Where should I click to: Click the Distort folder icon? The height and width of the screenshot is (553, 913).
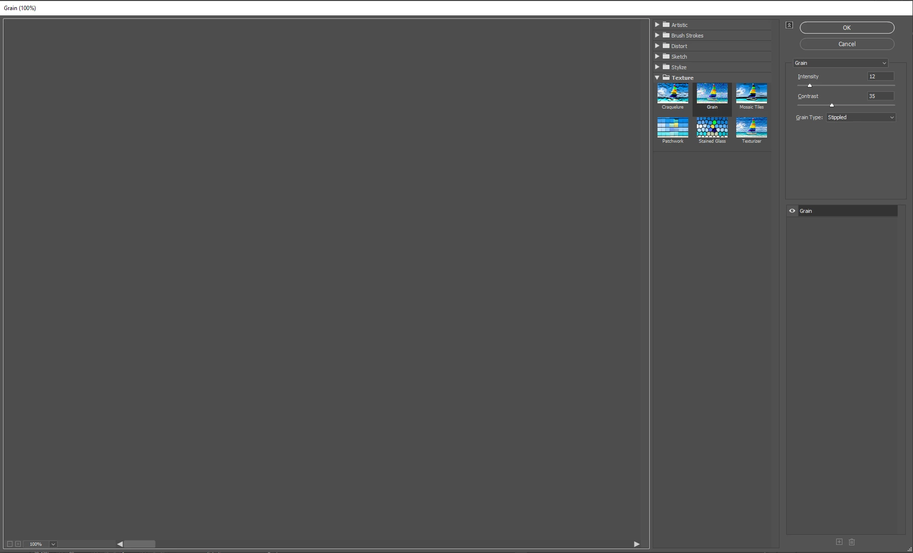(666, 46)
